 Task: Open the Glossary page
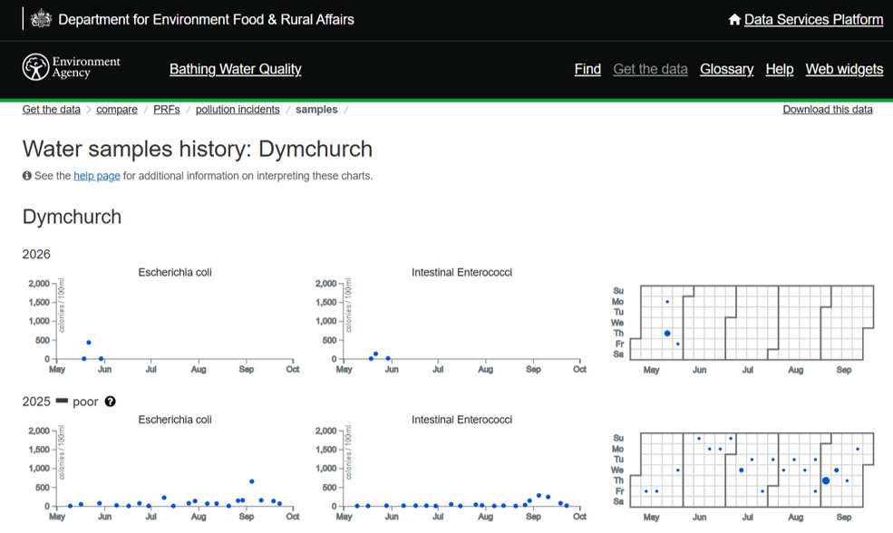click(x=727, y=69)
